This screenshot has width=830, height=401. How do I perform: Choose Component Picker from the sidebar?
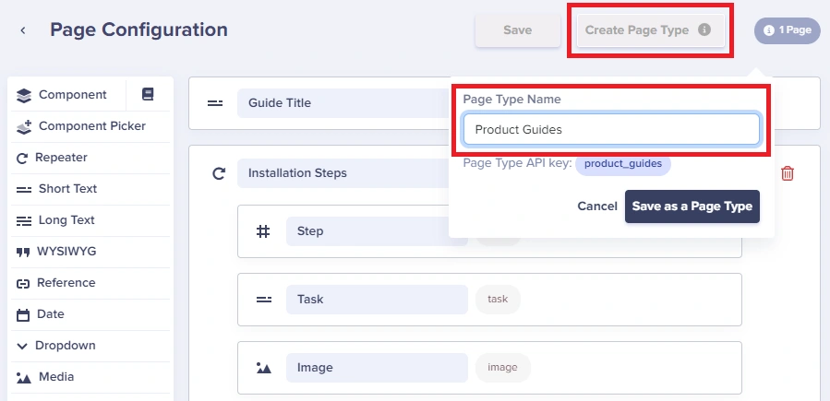pos(90,126)
